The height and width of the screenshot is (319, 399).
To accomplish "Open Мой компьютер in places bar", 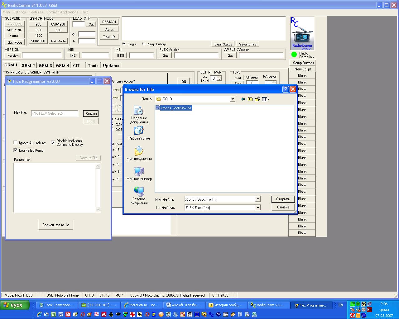I will pyautogui.click(x=139, y=174).
